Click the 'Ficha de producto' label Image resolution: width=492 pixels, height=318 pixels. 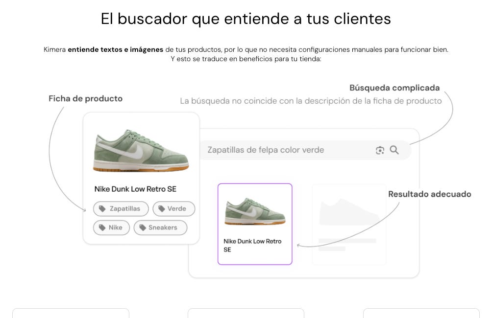point(85,99)
